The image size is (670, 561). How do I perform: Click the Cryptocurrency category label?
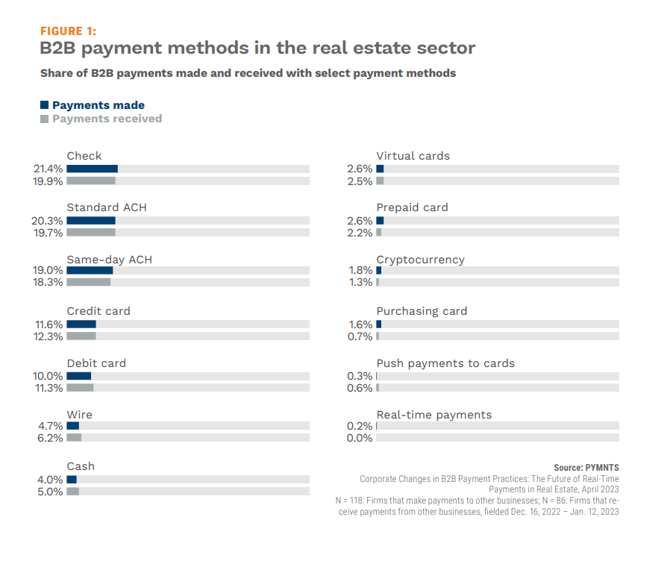point(420,260)
